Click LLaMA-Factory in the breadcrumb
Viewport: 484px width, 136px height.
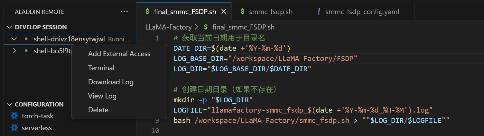click(168, 27)
